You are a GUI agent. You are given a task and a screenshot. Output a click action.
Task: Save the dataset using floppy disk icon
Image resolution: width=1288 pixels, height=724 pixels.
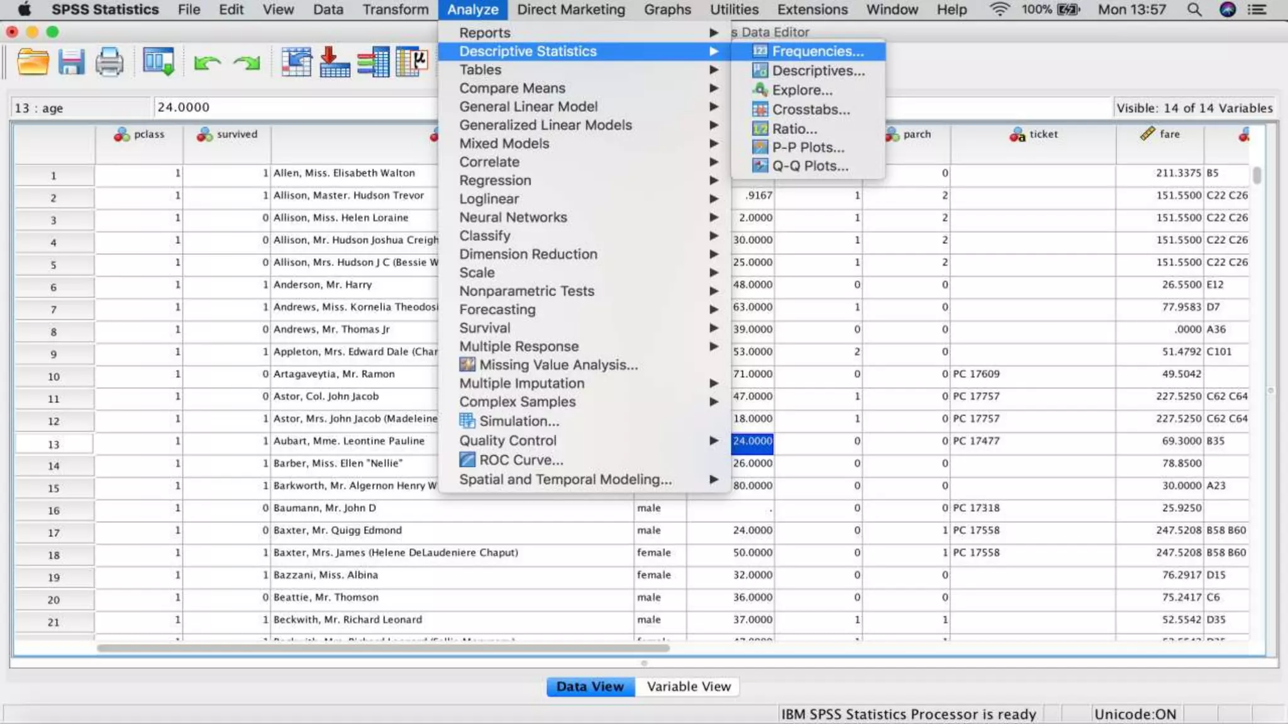coord(71,62)
